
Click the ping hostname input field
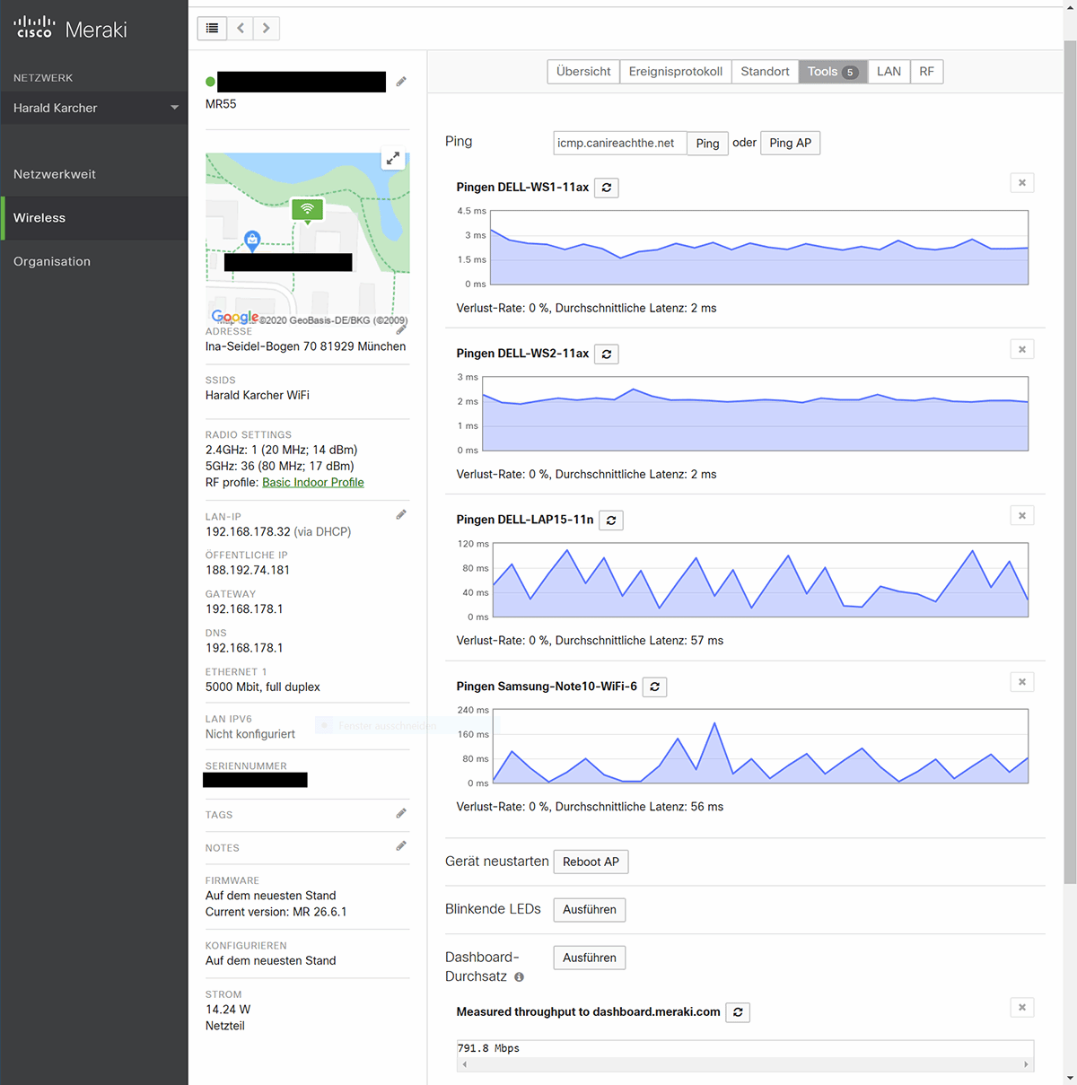coord(619,143)
